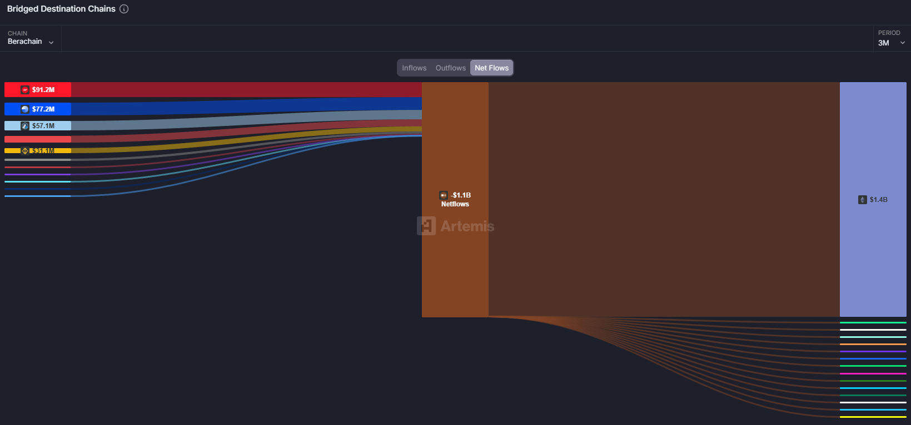Click the Arbitrum icon beside $57.1M
Image resolution: width=911 pixels, height=425 pixels.
pyautogui.click(x=25, y=126)
